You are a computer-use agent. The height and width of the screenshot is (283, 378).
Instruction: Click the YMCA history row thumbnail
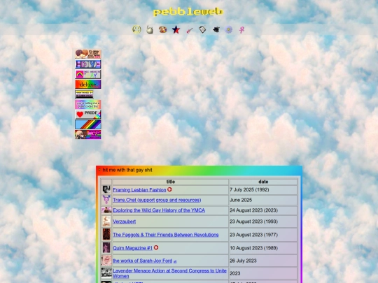[106, 210]
